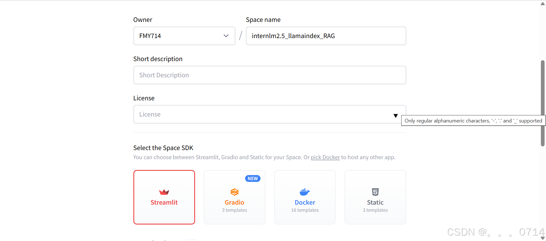The image size is (546, 241).
Task: Click the License dropdown triangle arrow
Action: click(x=396, y=116)
